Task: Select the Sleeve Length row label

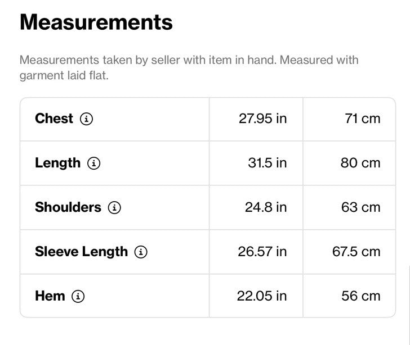Action: click(81, 252)
